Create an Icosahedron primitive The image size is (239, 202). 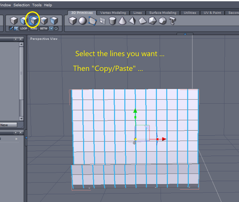pos(152,21)
